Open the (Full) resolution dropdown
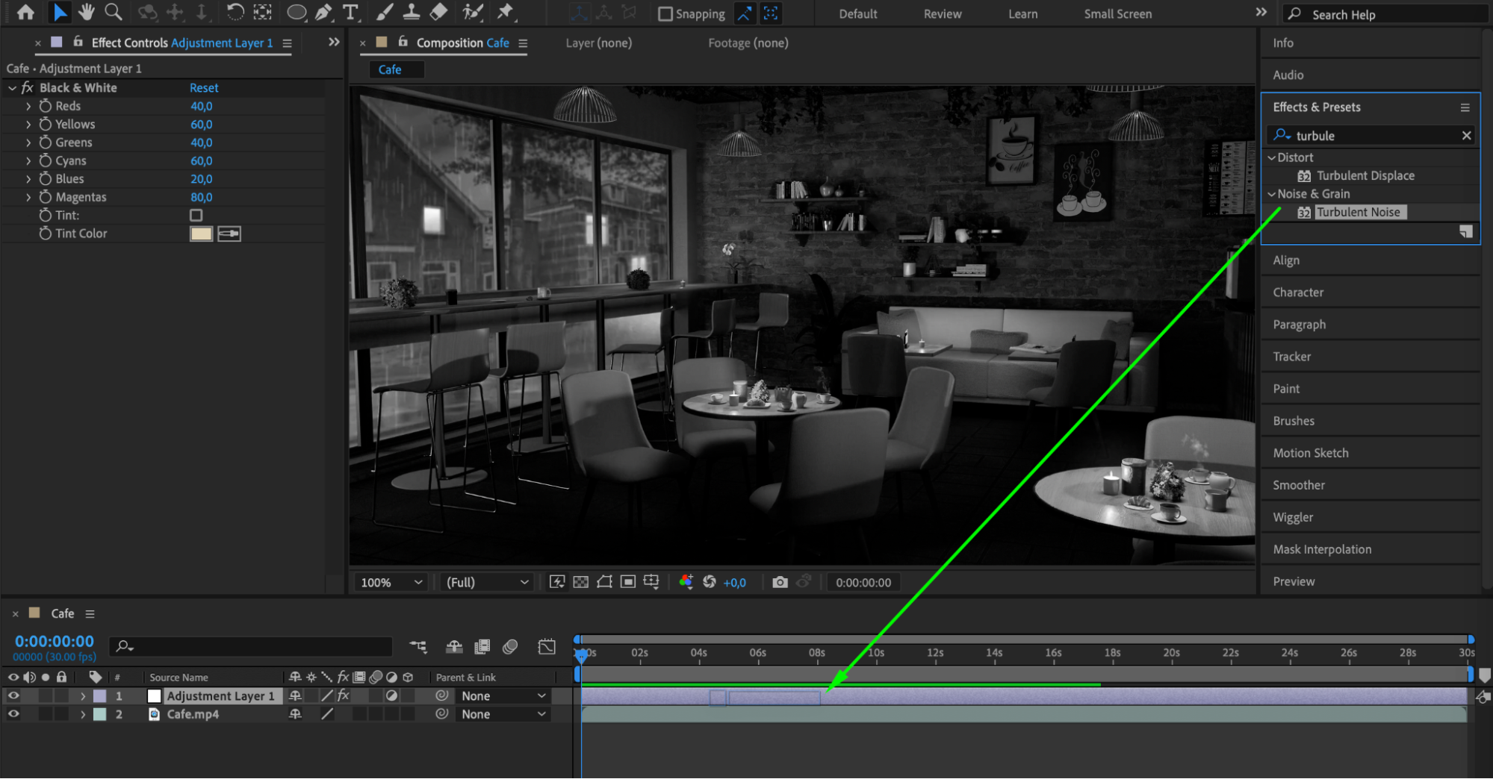Viewport: 1493px width, 779px height. (x=487, y=582)
